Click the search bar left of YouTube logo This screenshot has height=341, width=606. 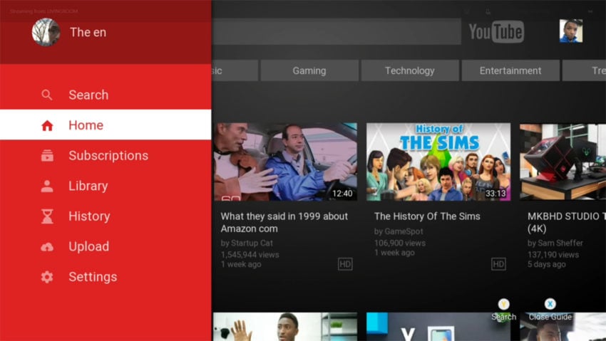pyautogui.click(x=337, y=31)
